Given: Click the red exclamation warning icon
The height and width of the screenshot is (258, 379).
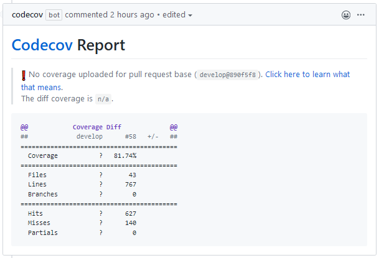Looking at the screenshot, I should click(x=24, y=75).
